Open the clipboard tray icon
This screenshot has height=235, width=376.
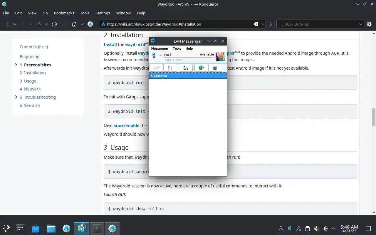point(307,228)
